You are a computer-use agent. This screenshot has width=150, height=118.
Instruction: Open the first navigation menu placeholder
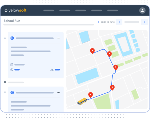[49, 10]
